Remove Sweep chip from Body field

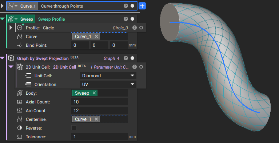(x=94, y=93)
